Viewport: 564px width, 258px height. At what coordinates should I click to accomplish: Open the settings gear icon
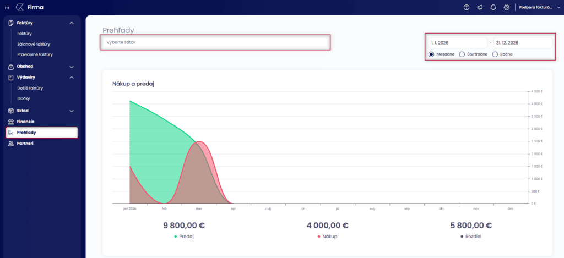pos(506,7)
